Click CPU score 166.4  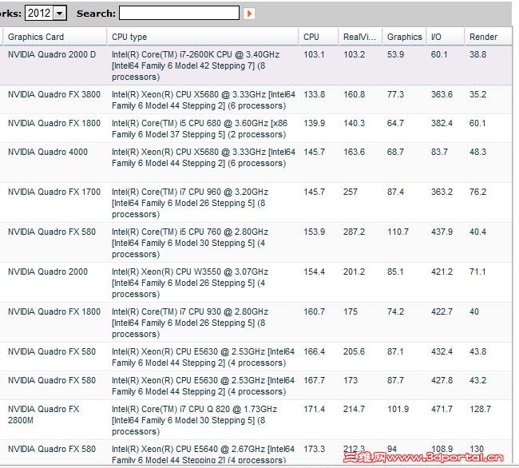[x=314, y=351]
